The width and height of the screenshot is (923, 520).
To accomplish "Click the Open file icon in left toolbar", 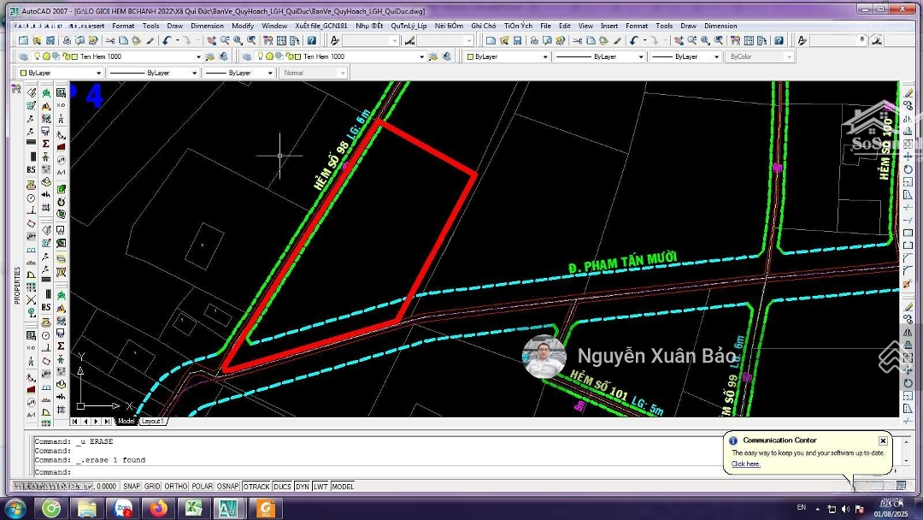I will [37, 40].
